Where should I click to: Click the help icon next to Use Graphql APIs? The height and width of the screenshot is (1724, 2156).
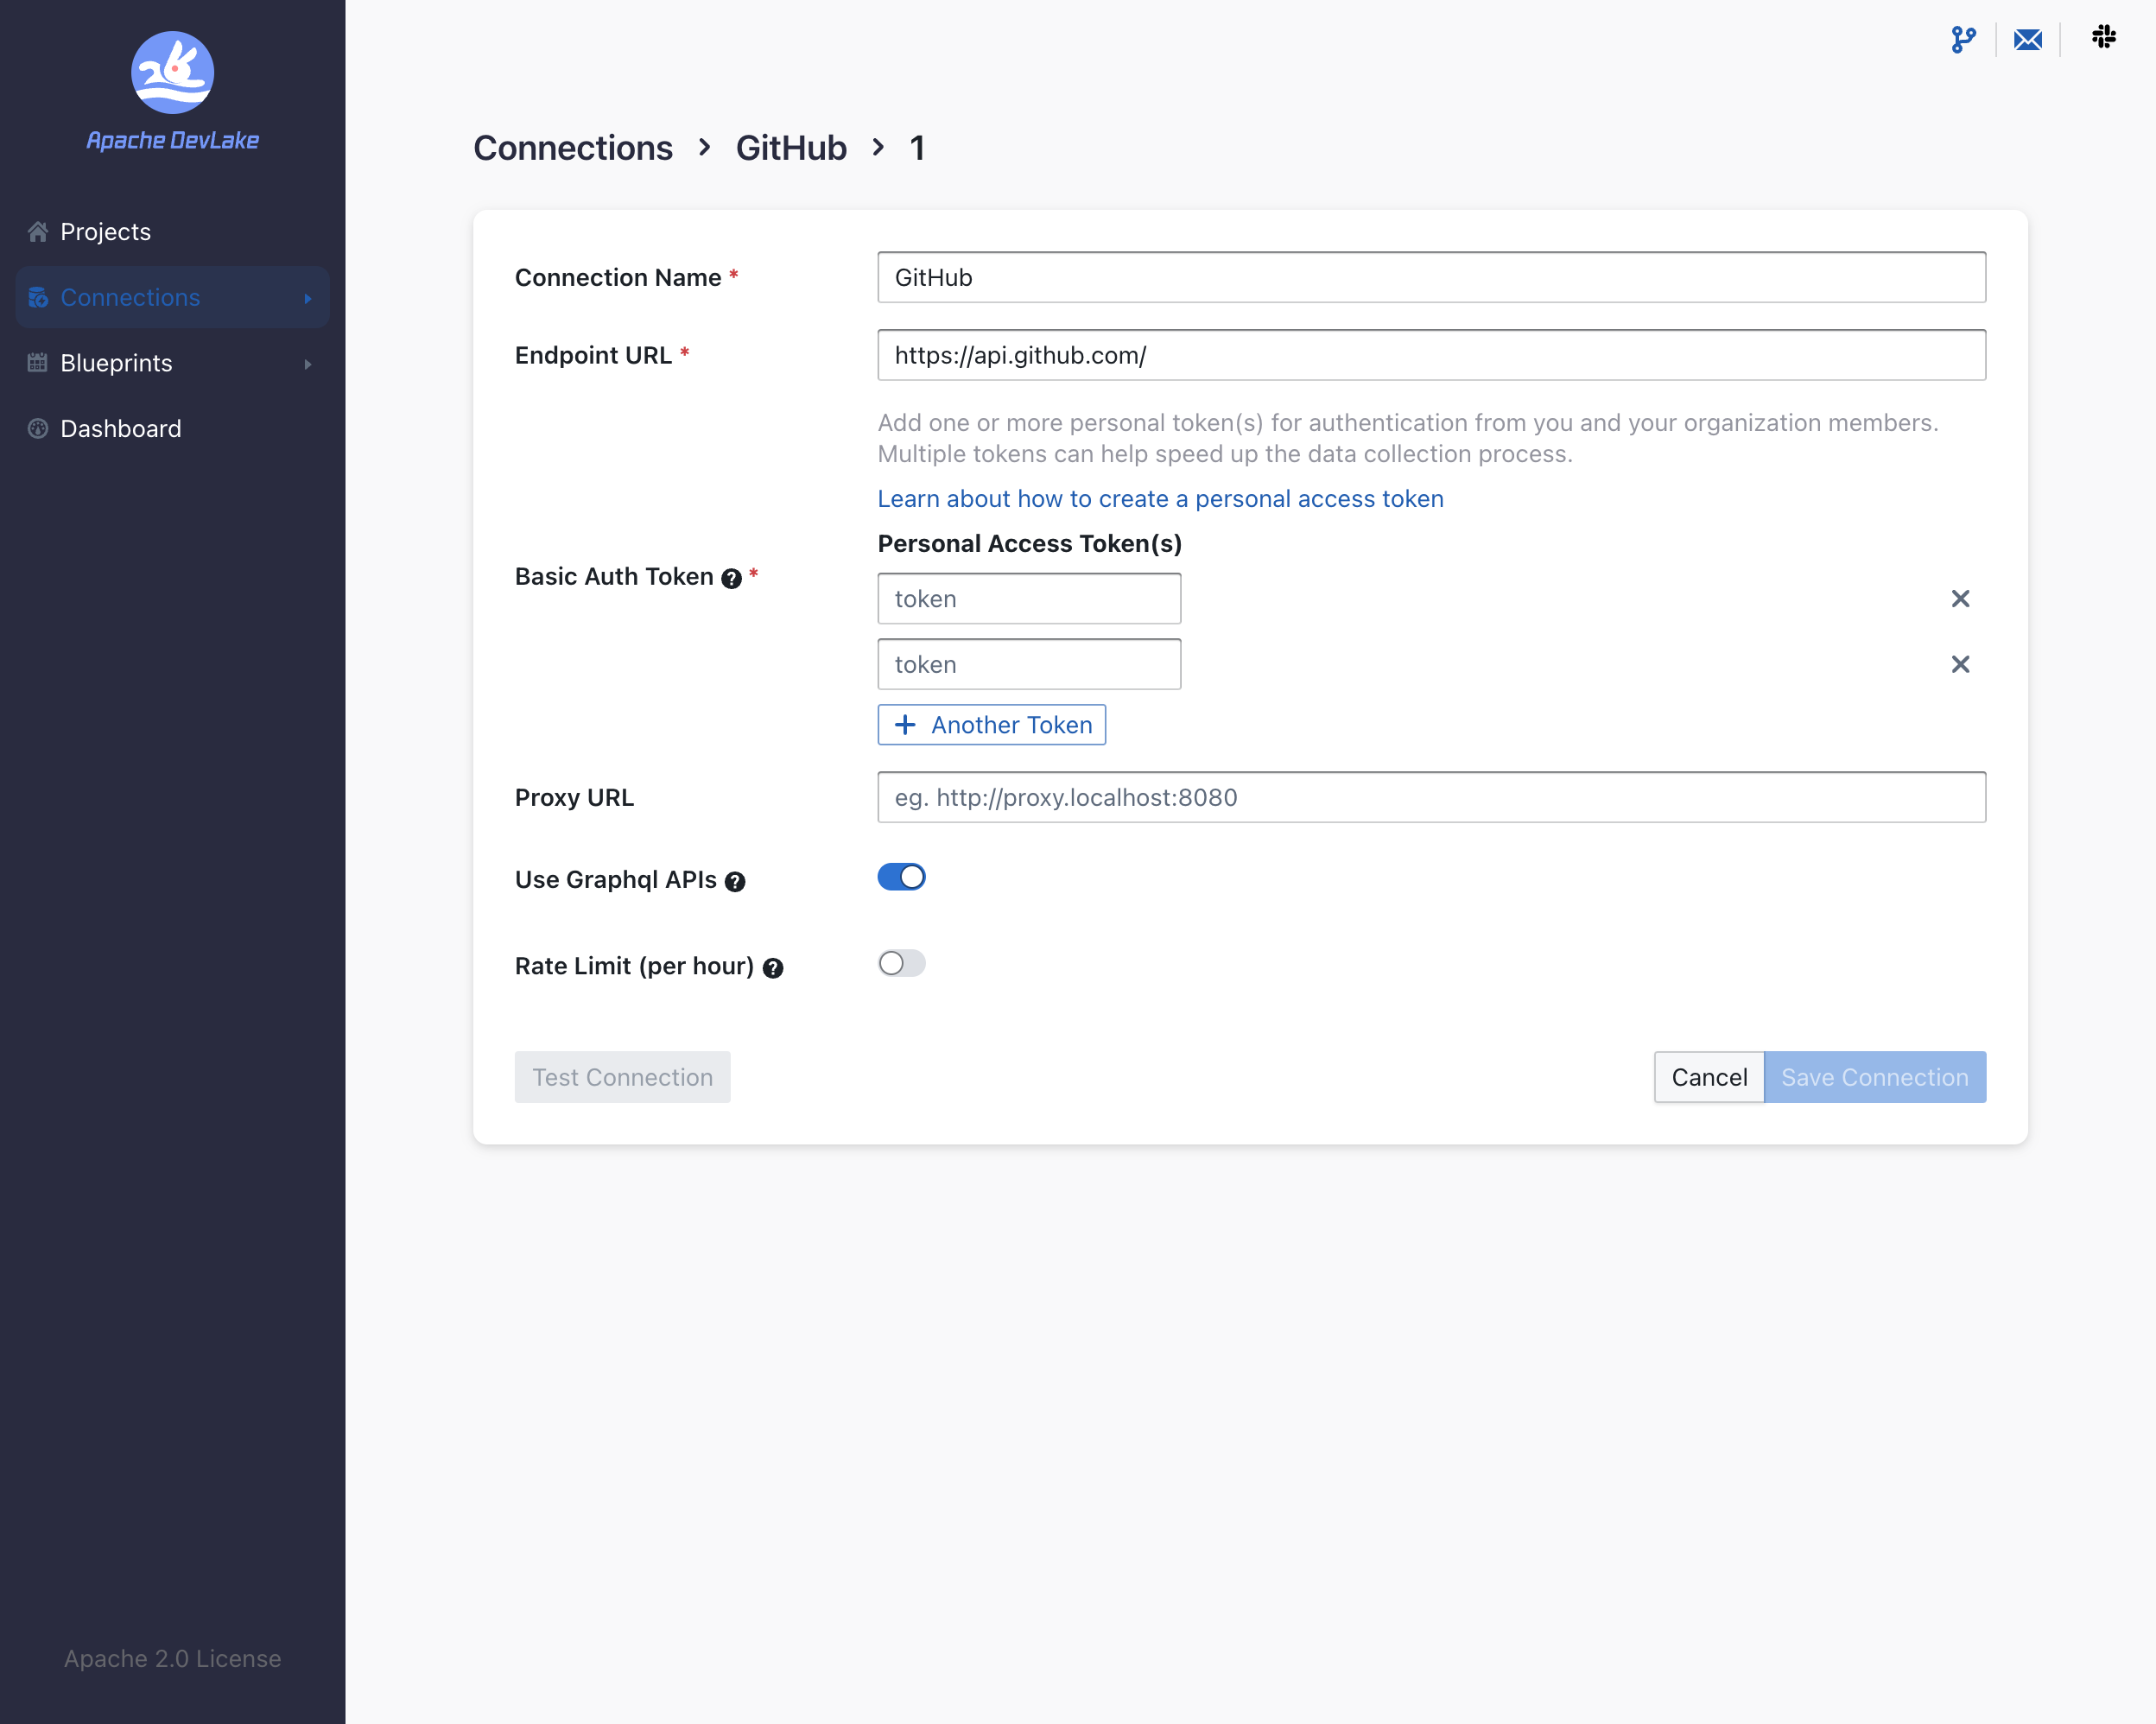coord(735,881)
